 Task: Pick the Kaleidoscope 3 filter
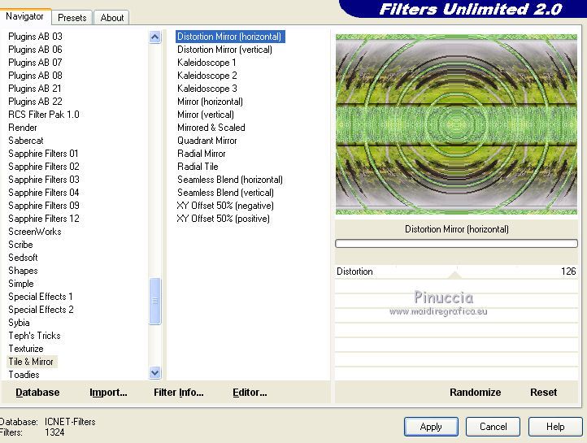click(207, 89)
